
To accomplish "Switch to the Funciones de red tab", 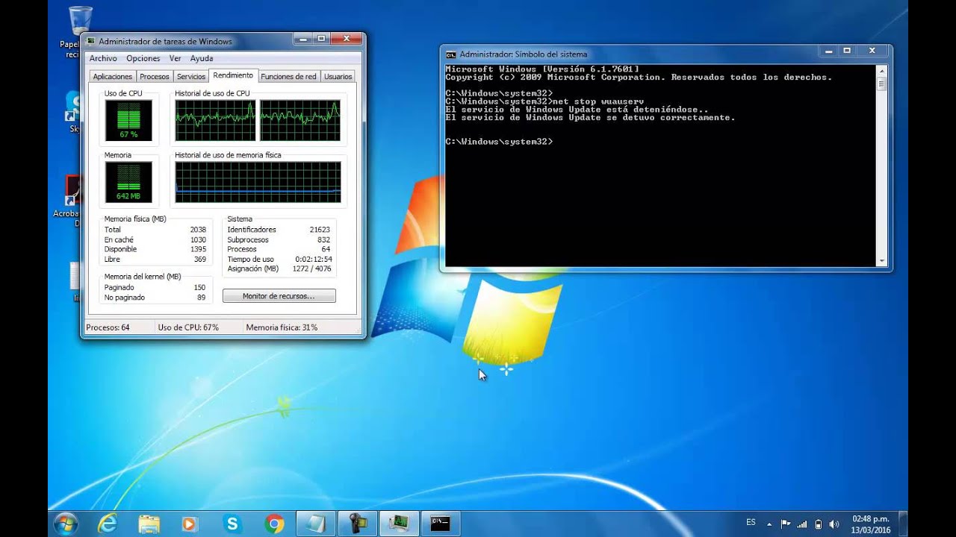I will pyautogui.click(x=289, y=77).
